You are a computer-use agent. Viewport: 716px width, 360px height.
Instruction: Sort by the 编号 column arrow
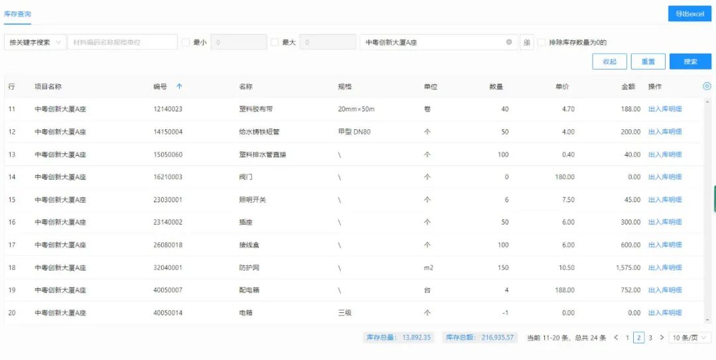click(x=179, y=86)
